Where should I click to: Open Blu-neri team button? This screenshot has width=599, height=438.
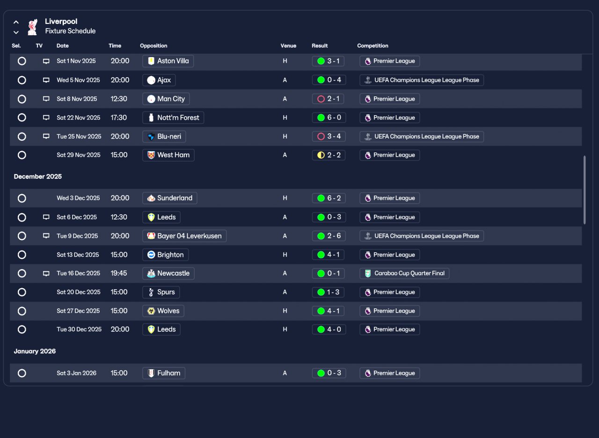164,137
